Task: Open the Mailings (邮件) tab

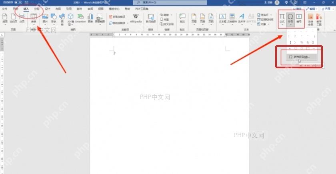Action: click(x=80, y=9)
